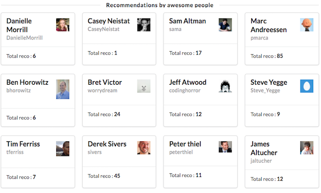
Task: Click Derek Sivers's smiling avatar
Action: pyautogui.click(x=144, y=148)
